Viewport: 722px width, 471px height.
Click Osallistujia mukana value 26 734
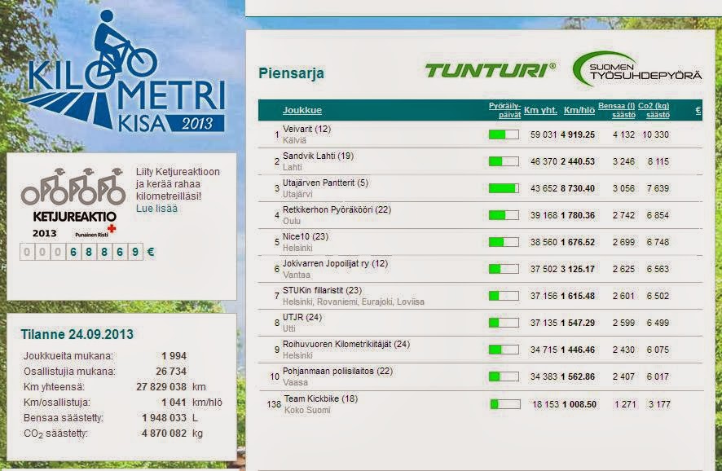pyautogui.click(x=171, y=372)
